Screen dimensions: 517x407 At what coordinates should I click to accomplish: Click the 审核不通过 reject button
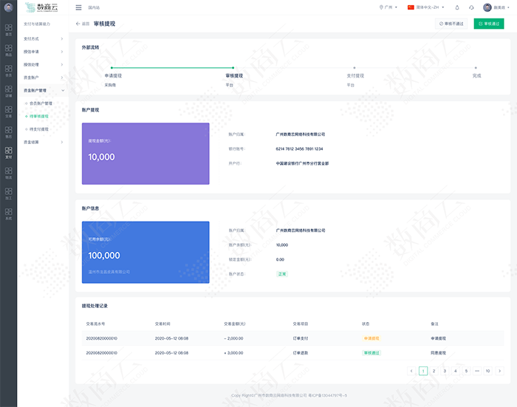click(x=451, y=24)
